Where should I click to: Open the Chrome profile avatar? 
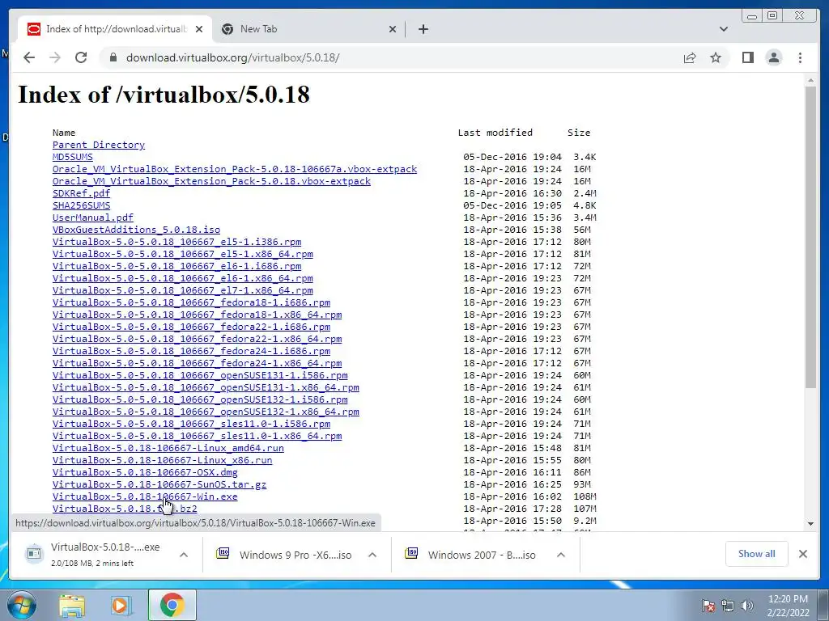tap(773, 57)
